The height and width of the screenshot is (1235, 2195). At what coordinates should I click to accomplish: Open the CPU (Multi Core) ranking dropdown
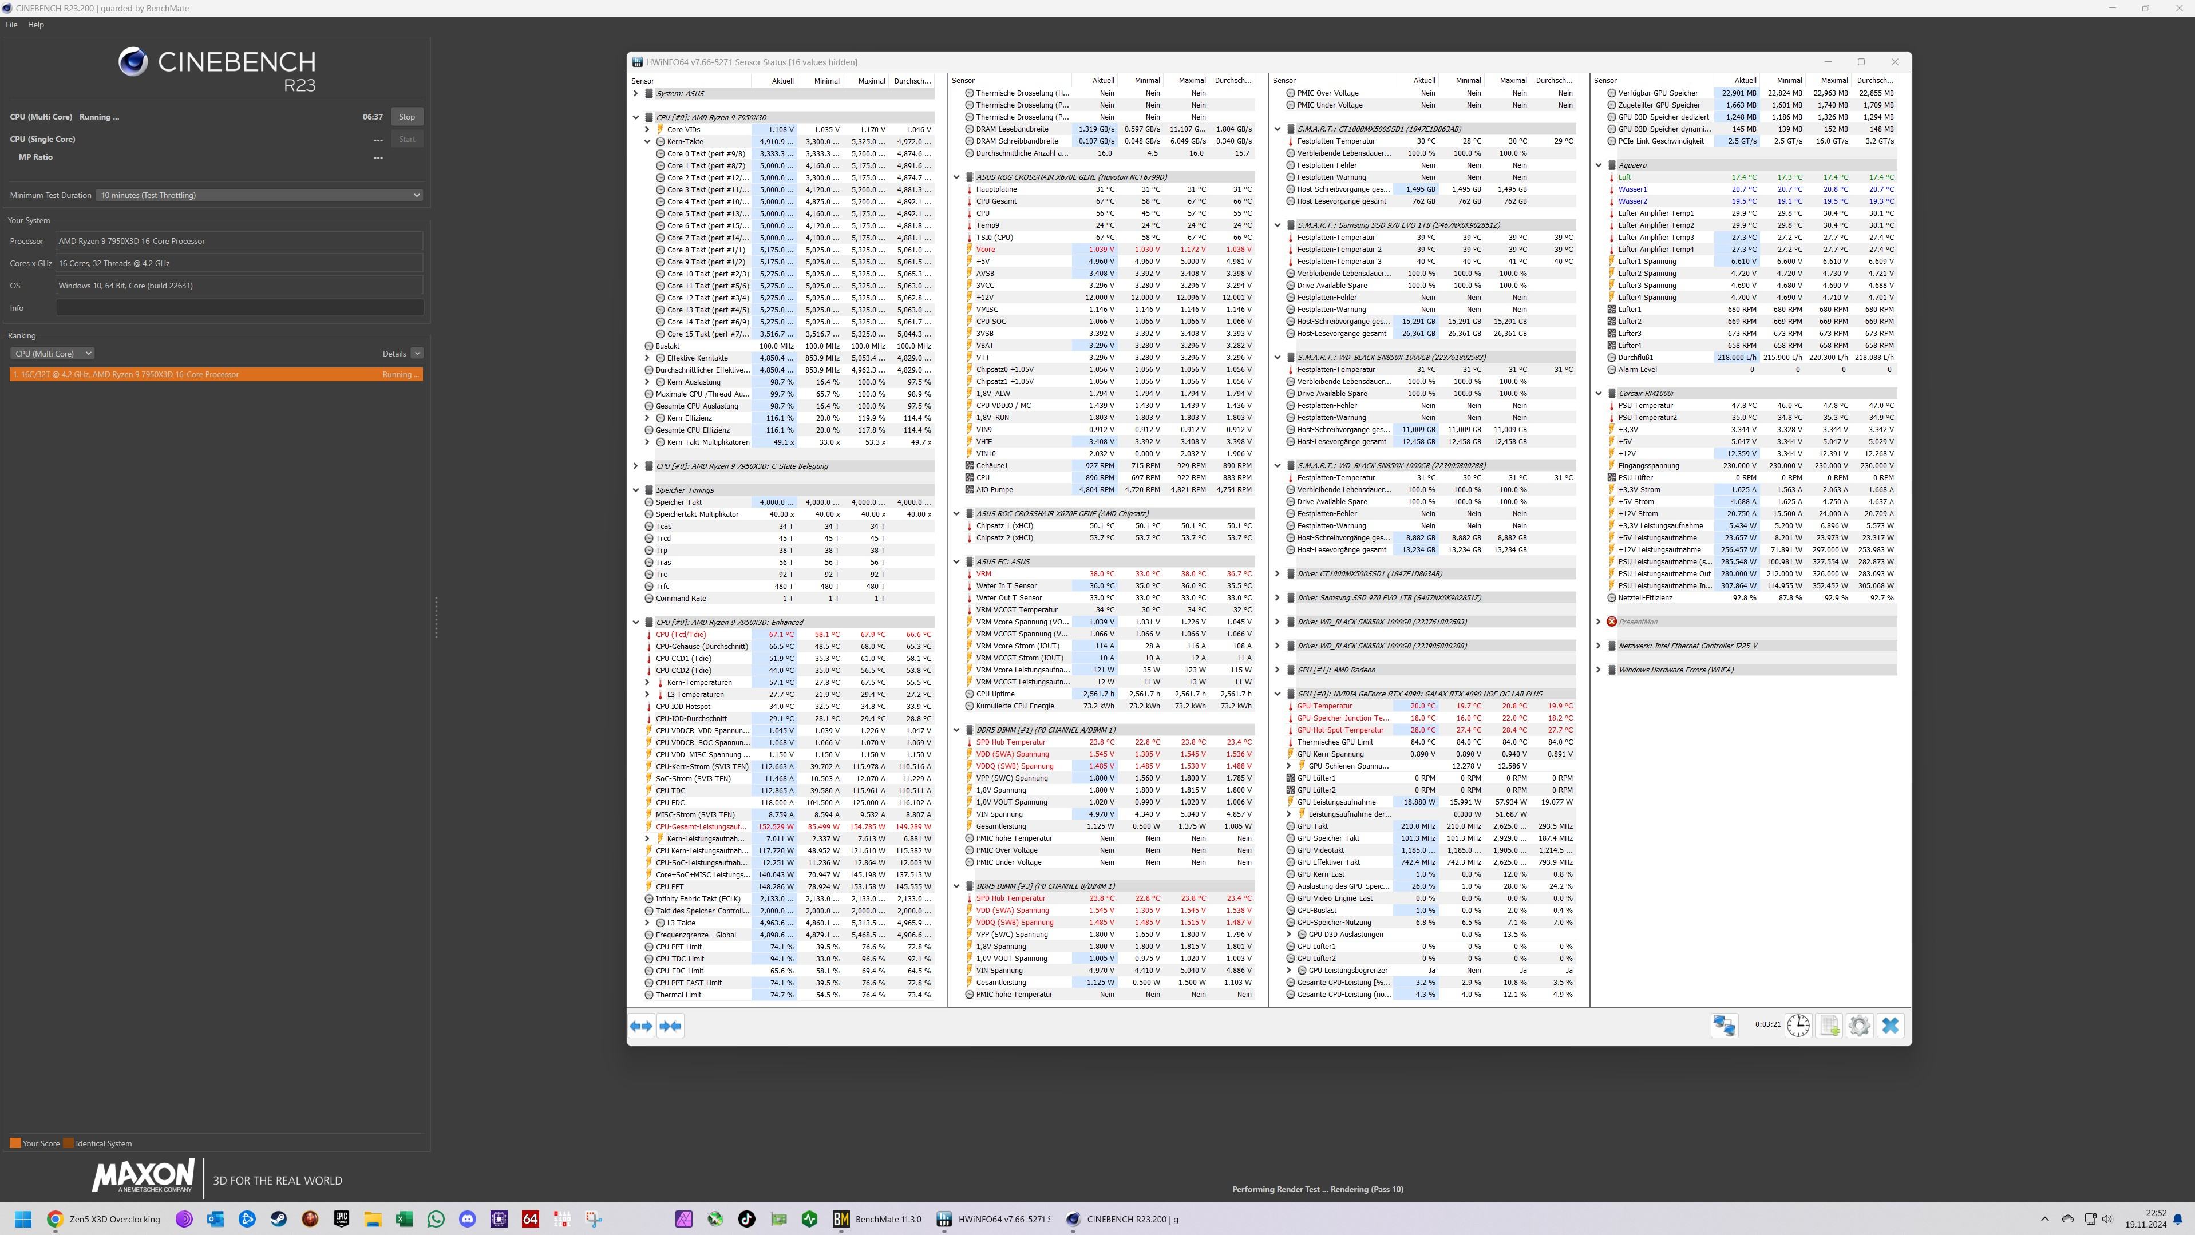tap(52, 354)
